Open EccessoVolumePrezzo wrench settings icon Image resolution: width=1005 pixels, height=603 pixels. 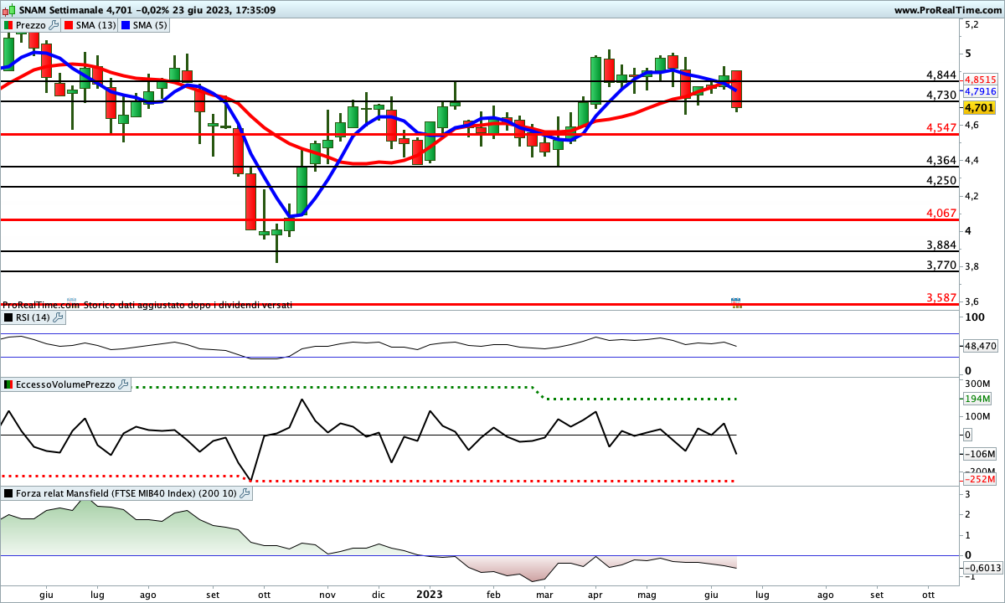[x=124, y=384]
